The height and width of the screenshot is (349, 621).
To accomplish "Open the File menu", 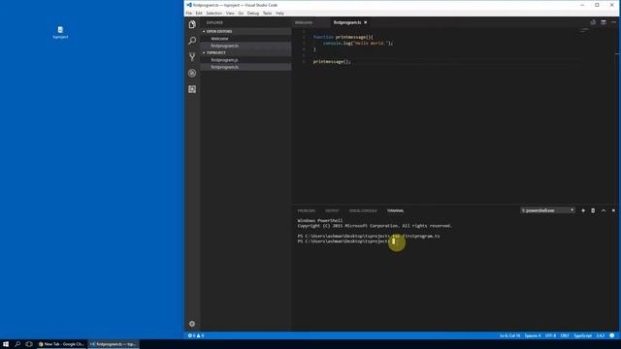I will tap(189, 13).
